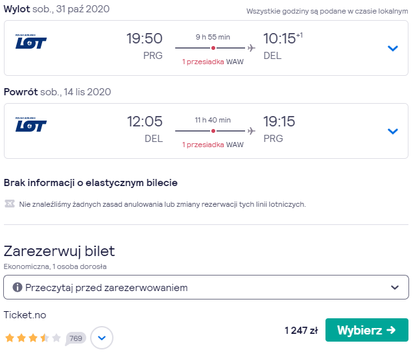
Task: Click the red layover dot on outbound route
Action: click(x=213, y=48)
